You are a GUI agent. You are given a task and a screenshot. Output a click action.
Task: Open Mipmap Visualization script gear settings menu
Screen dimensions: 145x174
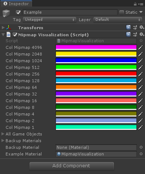point(142,34)
